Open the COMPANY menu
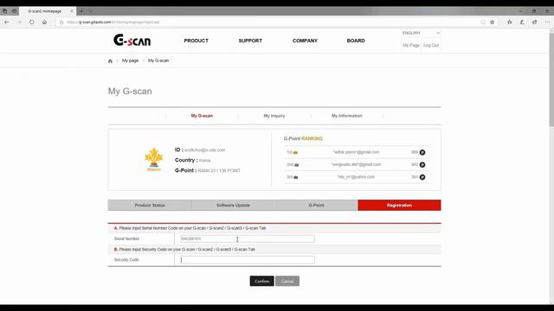Image resolution: width=554 pixels, height=311 pixels. pos(305,41)
